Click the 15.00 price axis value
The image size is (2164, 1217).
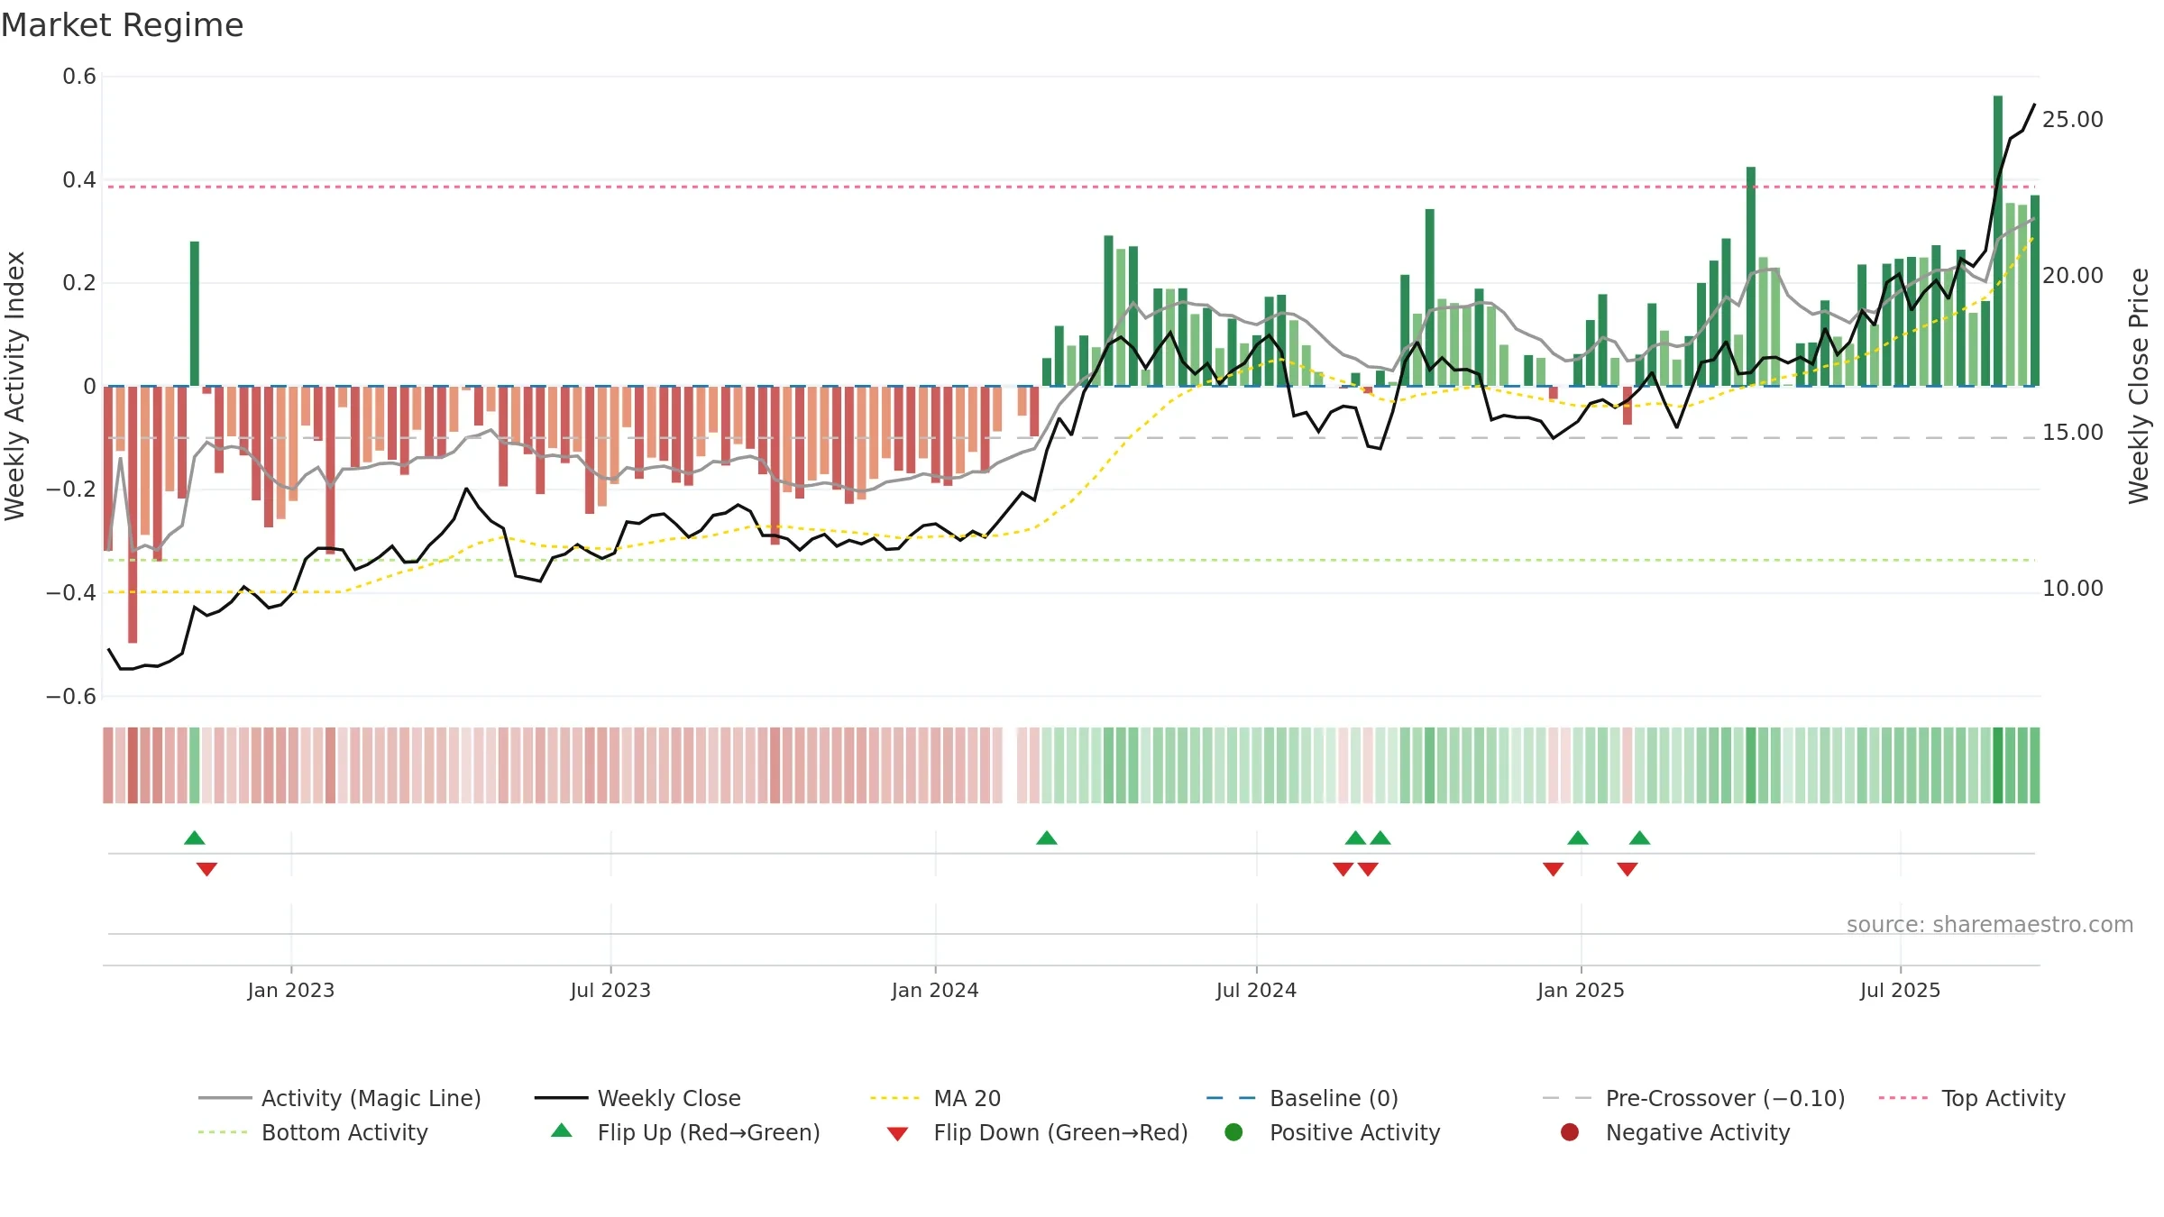coord(2072,433)
